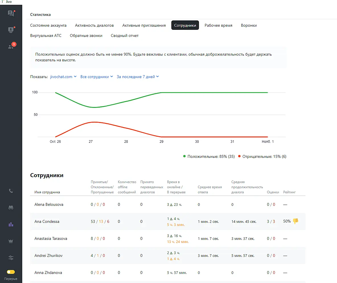Click the crown icon in sidebar
This screenshot has width=337, height=283.
tap(11, 241)
